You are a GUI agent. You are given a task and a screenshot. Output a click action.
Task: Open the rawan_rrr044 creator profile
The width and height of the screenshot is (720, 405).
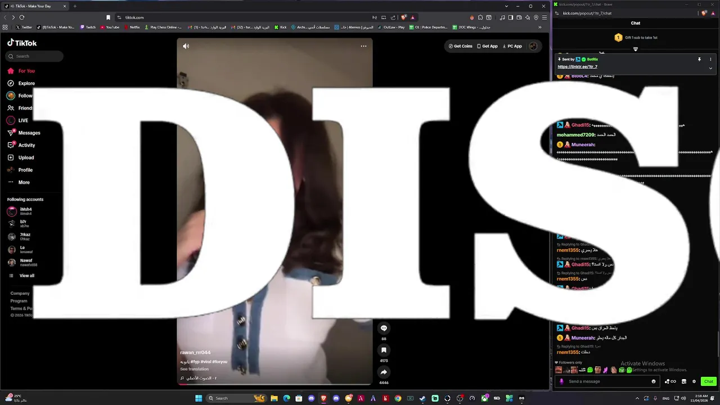coord(195,353)
